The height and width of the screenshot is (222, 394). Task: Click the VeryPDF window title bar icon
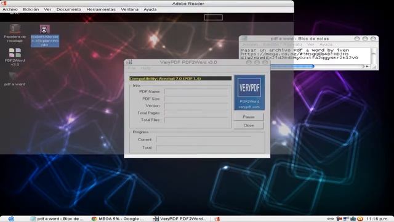point(129,62)
